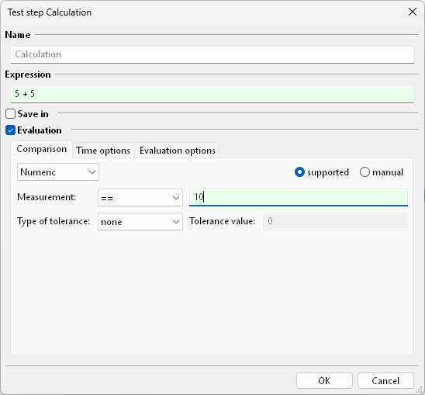Click the Tolerance value: label
The image size is (425, 395).
[222, 221]
